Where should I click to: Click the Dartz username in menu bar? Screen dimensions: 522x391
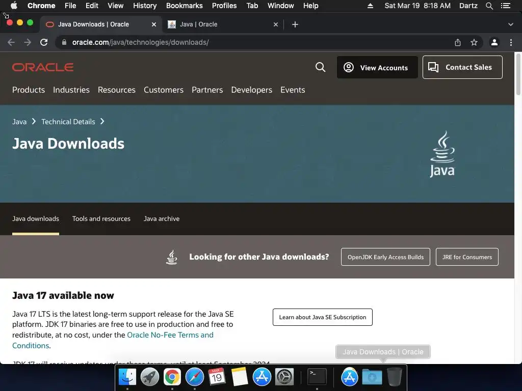(x=468, y=6)
